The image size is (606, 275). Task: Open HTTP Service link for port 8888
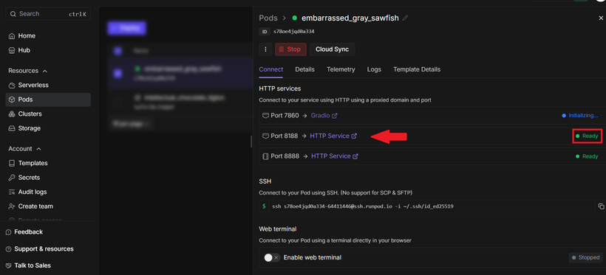(x=335, y=156)
